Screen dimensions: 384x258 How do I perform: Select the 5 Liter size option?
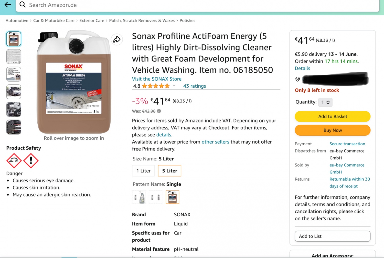pyautogui.click(x=169, y=171)
